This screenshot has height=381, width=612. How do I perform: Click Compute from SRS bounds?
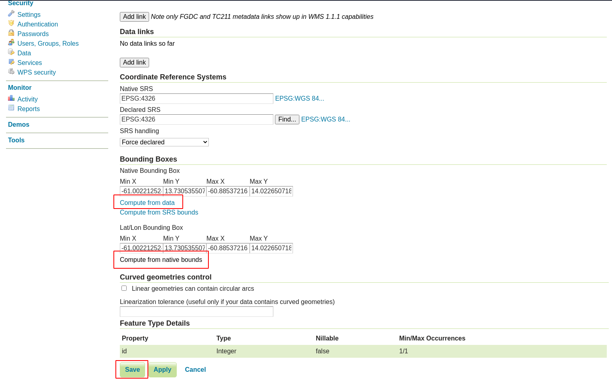coord(159,212)
